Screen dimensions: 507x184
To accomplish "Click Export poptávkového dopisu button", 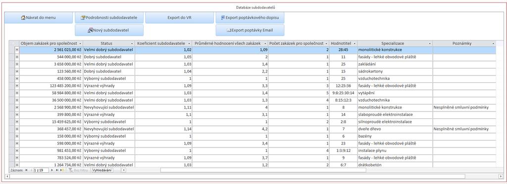I will point(250,18).
